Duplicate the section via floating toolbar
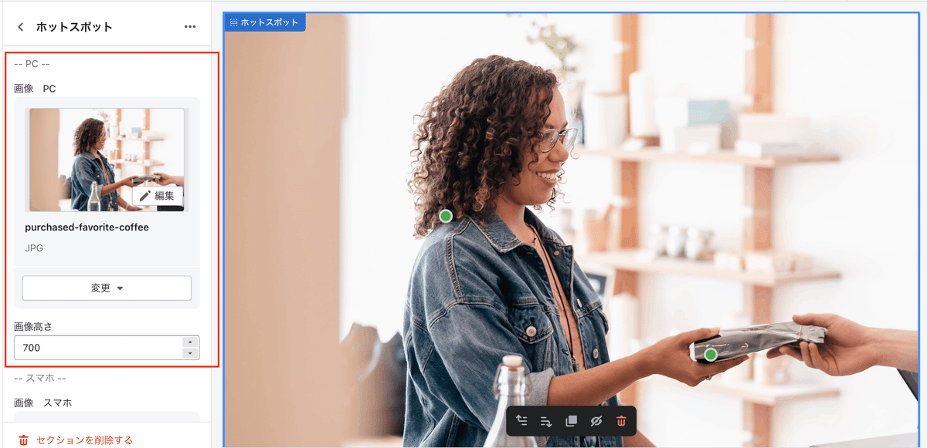 [571, 421]
